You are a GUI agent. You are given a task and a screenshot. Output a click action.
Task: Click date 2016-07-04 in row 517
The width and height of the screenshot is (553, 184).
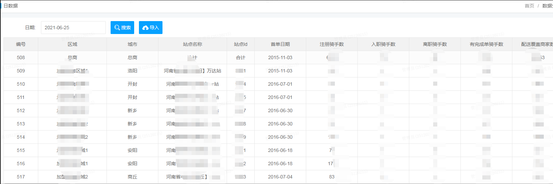280,177
